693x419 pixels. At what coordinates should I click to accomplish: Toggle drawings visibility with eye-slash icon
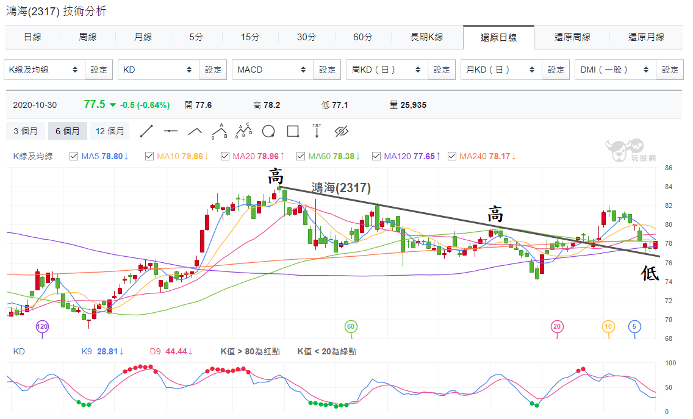point(342,131)
